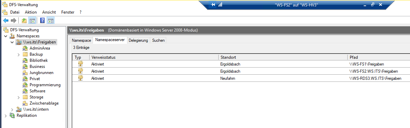The height and width of the screenshot is (128, 410).
Task: Click the Bibliothek folder link icon
Action: (25, 60)
